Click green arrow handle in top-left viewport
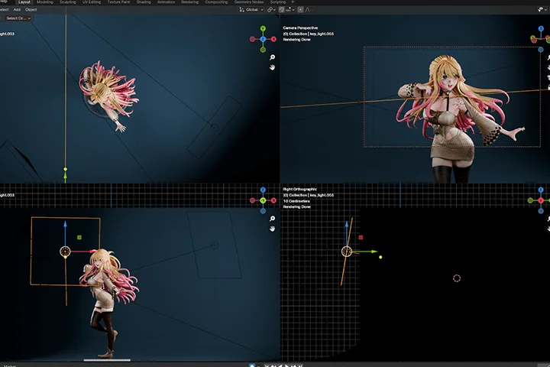The image size is (550, 367). [x=65, y=176]
